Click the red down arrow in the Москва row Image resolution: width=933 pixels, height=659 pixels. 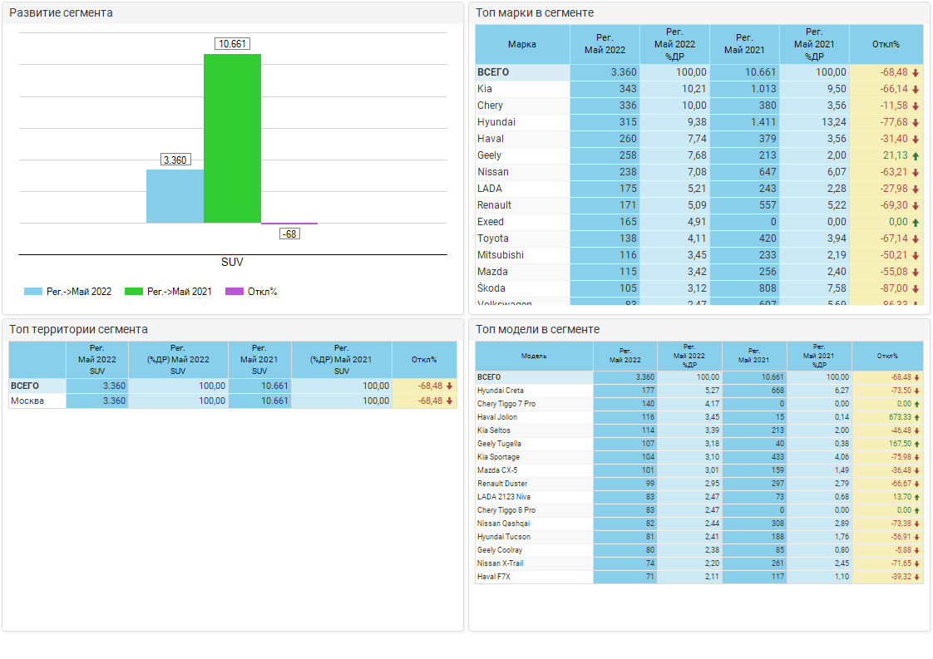[x=450, y=401]
